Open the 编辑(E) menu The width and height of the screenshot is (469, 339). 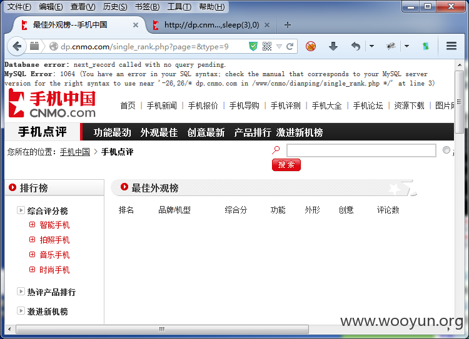(51, 7)
